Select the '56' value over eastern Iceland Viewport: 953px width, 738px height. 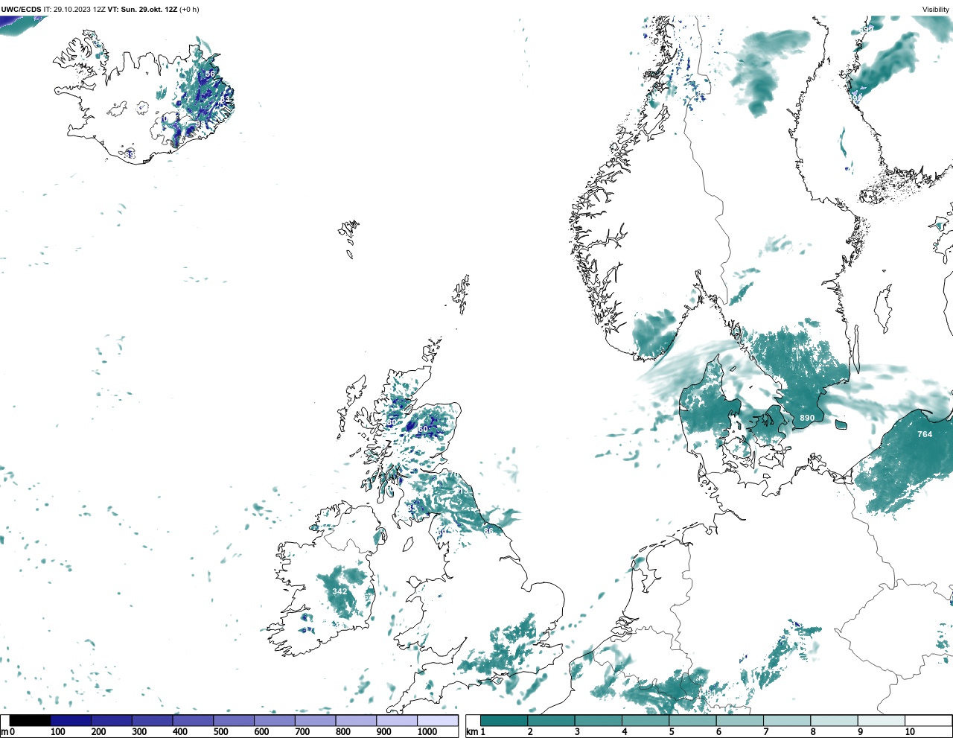tap(210, 74)
